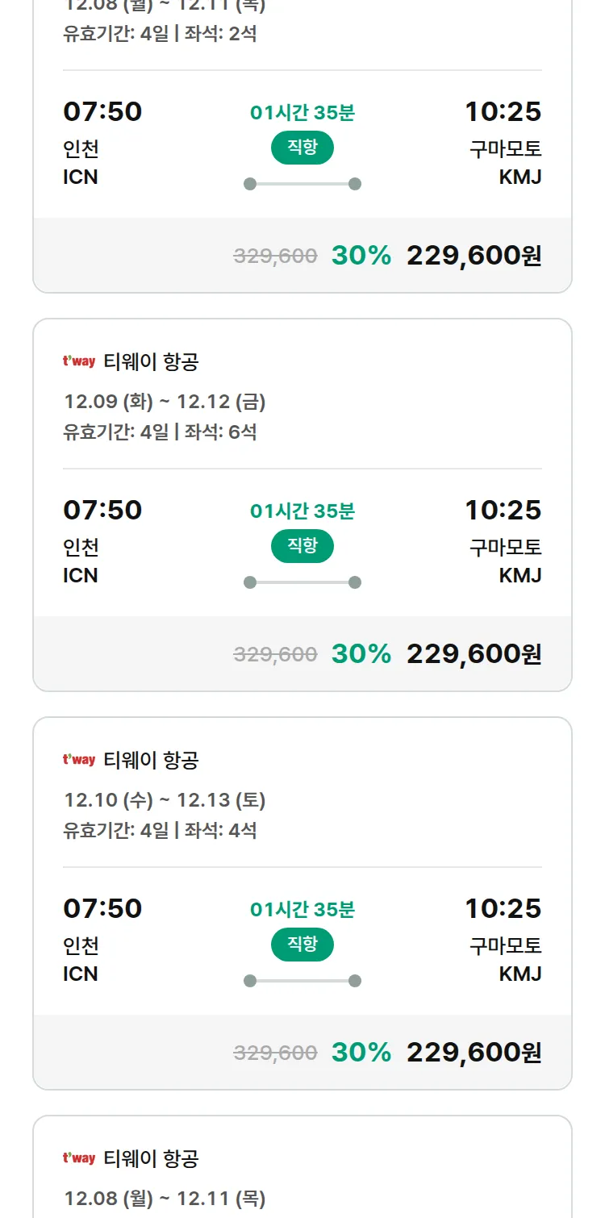Screen dimensions: 605x1218
Task: Tap the 직항 badge in the topmost card
Action: pos(302,148)
